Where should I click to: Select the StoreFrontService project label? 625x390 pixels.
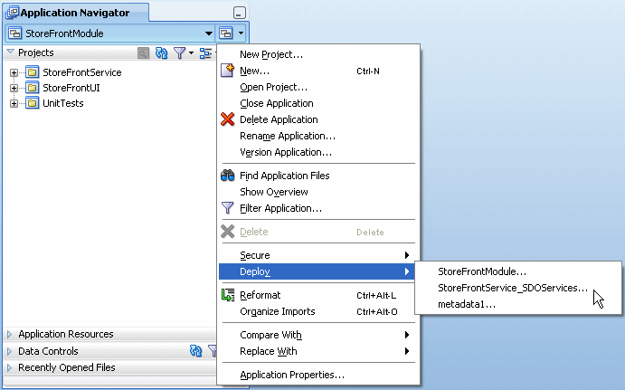pos(82,72)
